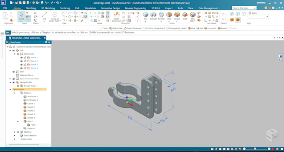Hide the Linear 1 dimension

pos(21,58)
